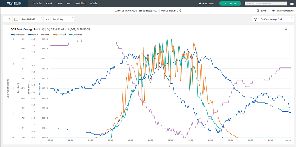
Task: Click the orange Solar Rad color swatch
Action: pyautogui.click(x=54, y=35)
